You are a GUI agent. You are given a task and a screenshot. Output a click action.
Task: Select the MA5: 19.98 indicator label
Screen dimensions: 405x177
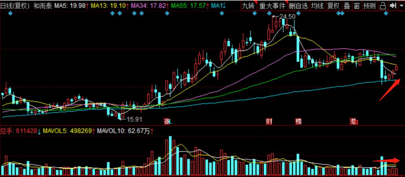[x=70, y=6]
